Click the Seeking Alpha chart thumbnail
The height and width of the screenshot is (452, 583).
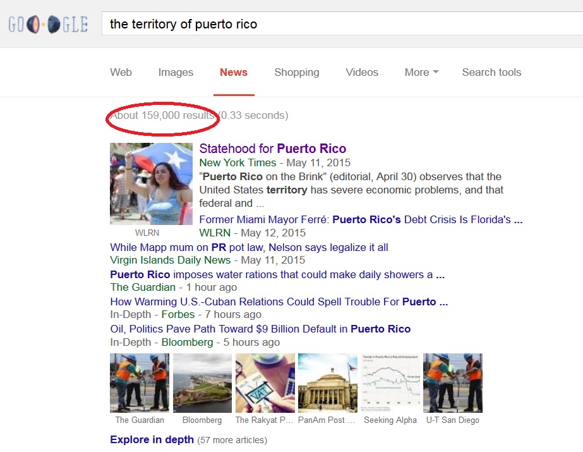click(390, 383)
